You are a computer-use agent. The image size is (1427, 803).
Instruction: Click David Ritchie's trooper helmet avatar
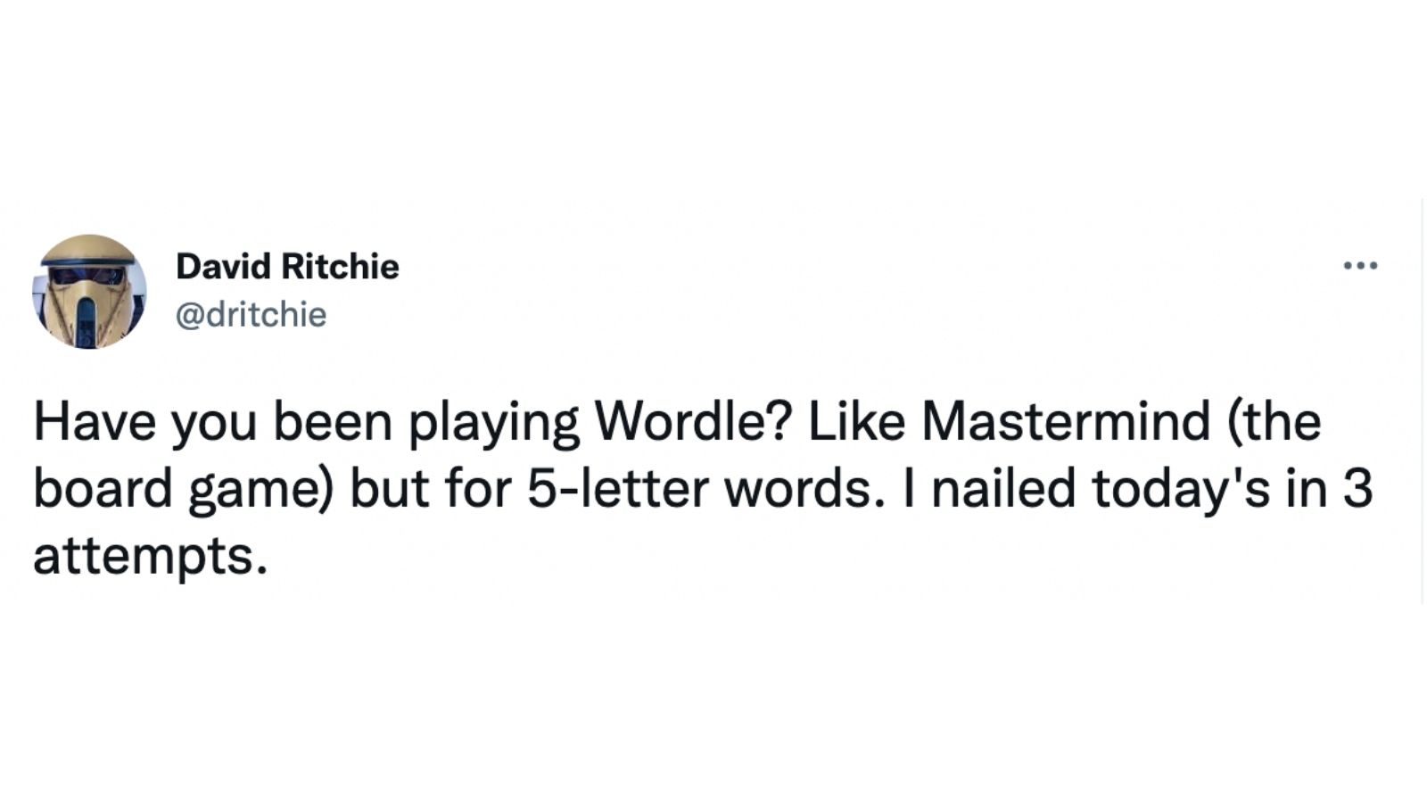click(x=89, y=292)
